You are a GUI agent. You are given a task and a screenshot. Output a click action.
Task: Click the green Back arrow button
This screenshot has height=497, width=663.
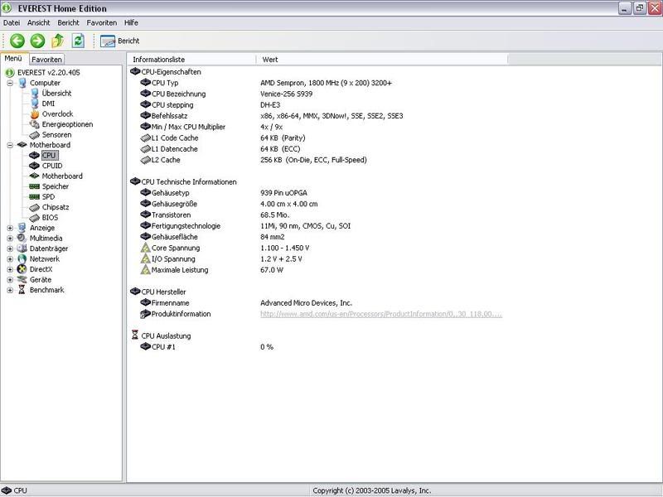[17, 41]
